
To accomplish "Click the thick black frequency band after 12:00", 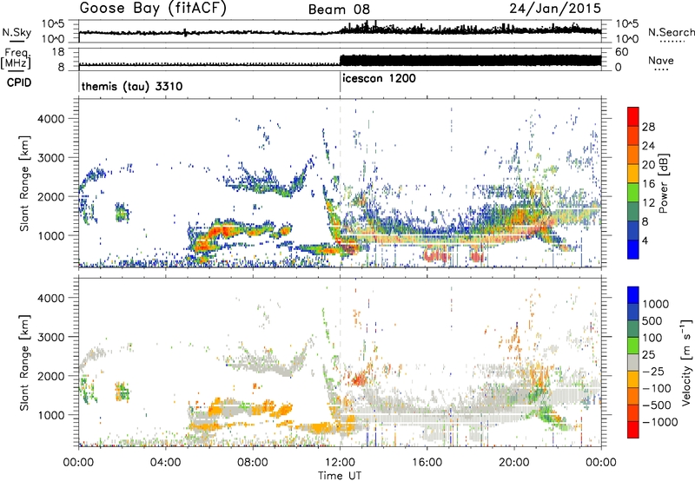I will (470, 60).
